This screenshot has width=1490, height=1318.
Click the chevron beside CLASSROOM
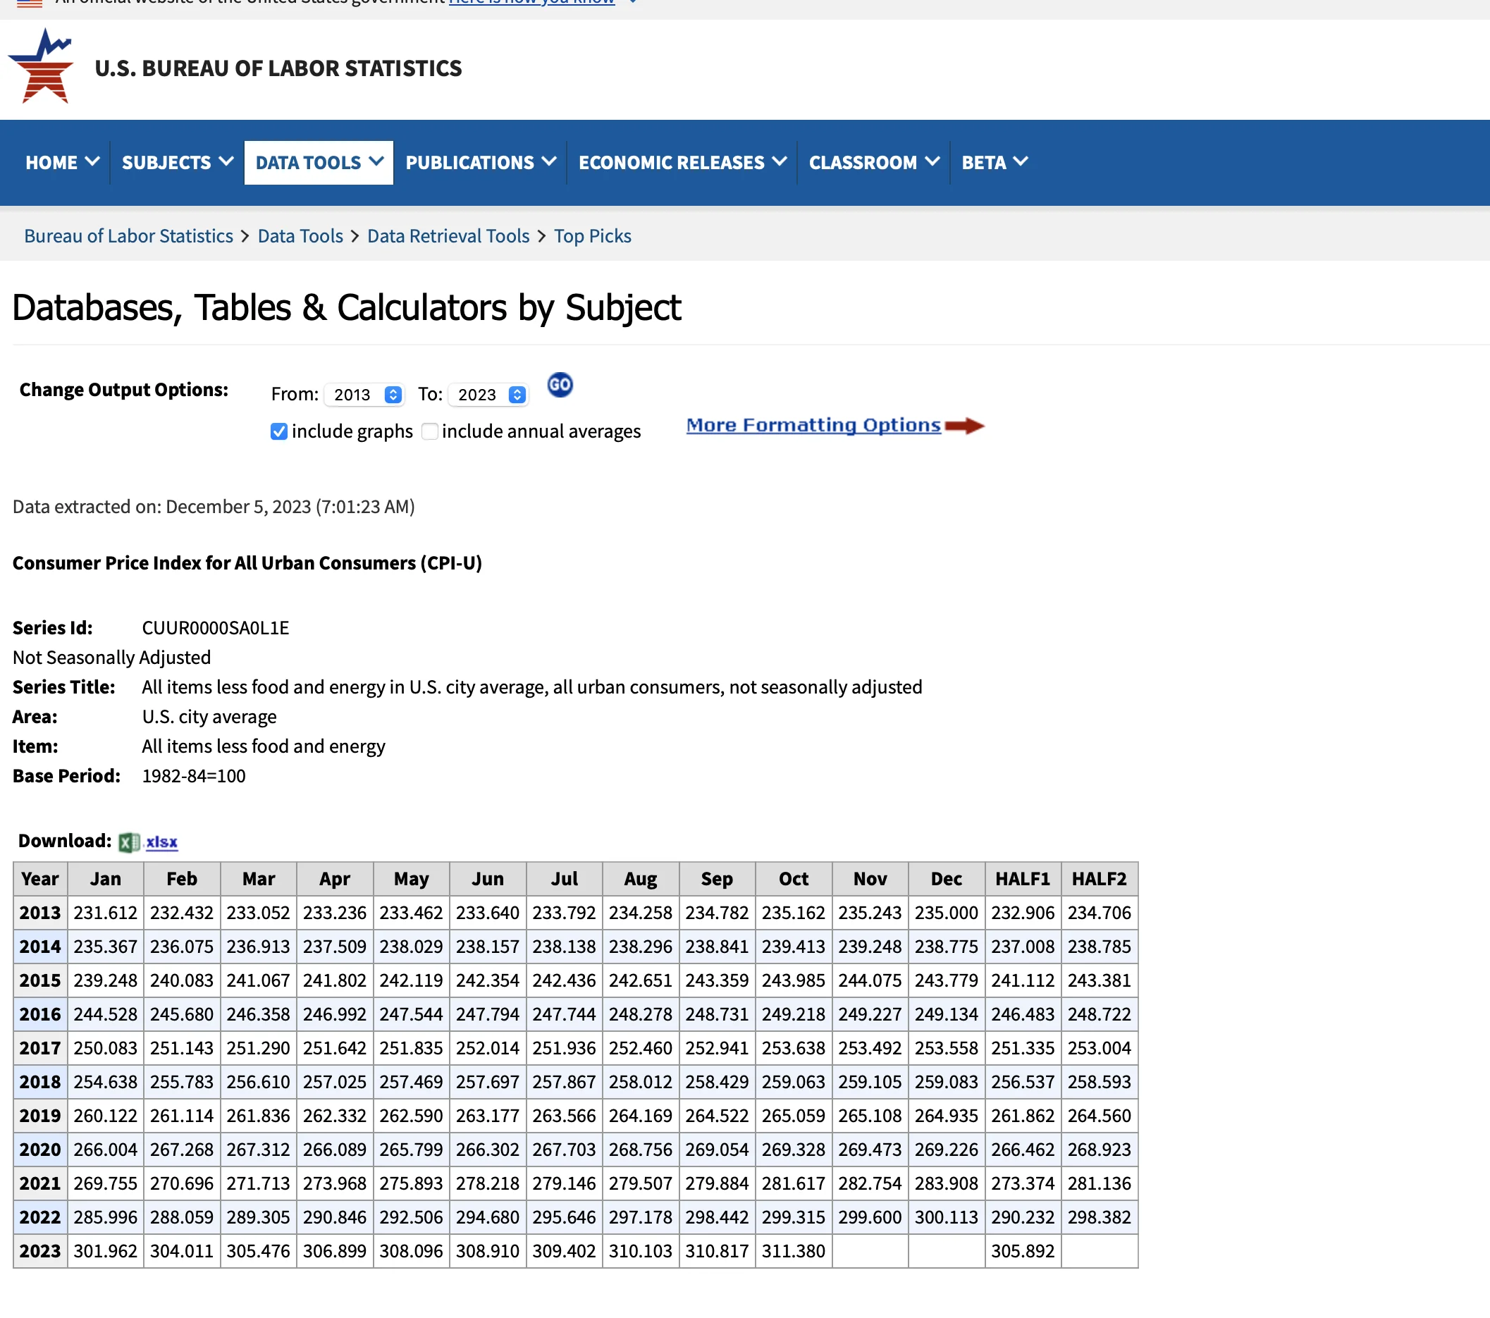(932, 162)
